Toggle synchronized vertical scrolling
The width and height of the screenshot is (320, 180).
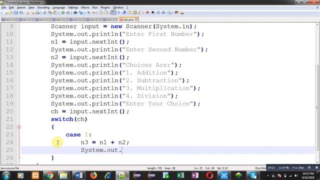(x=101, y=12)
